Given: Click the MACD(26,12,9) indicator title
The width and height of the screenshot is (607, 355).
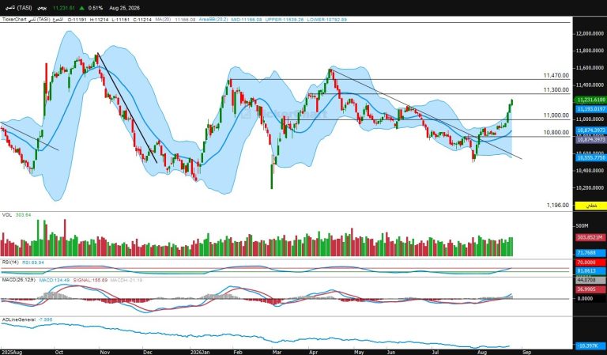Looking at the screenshot, I should point(19,280).
